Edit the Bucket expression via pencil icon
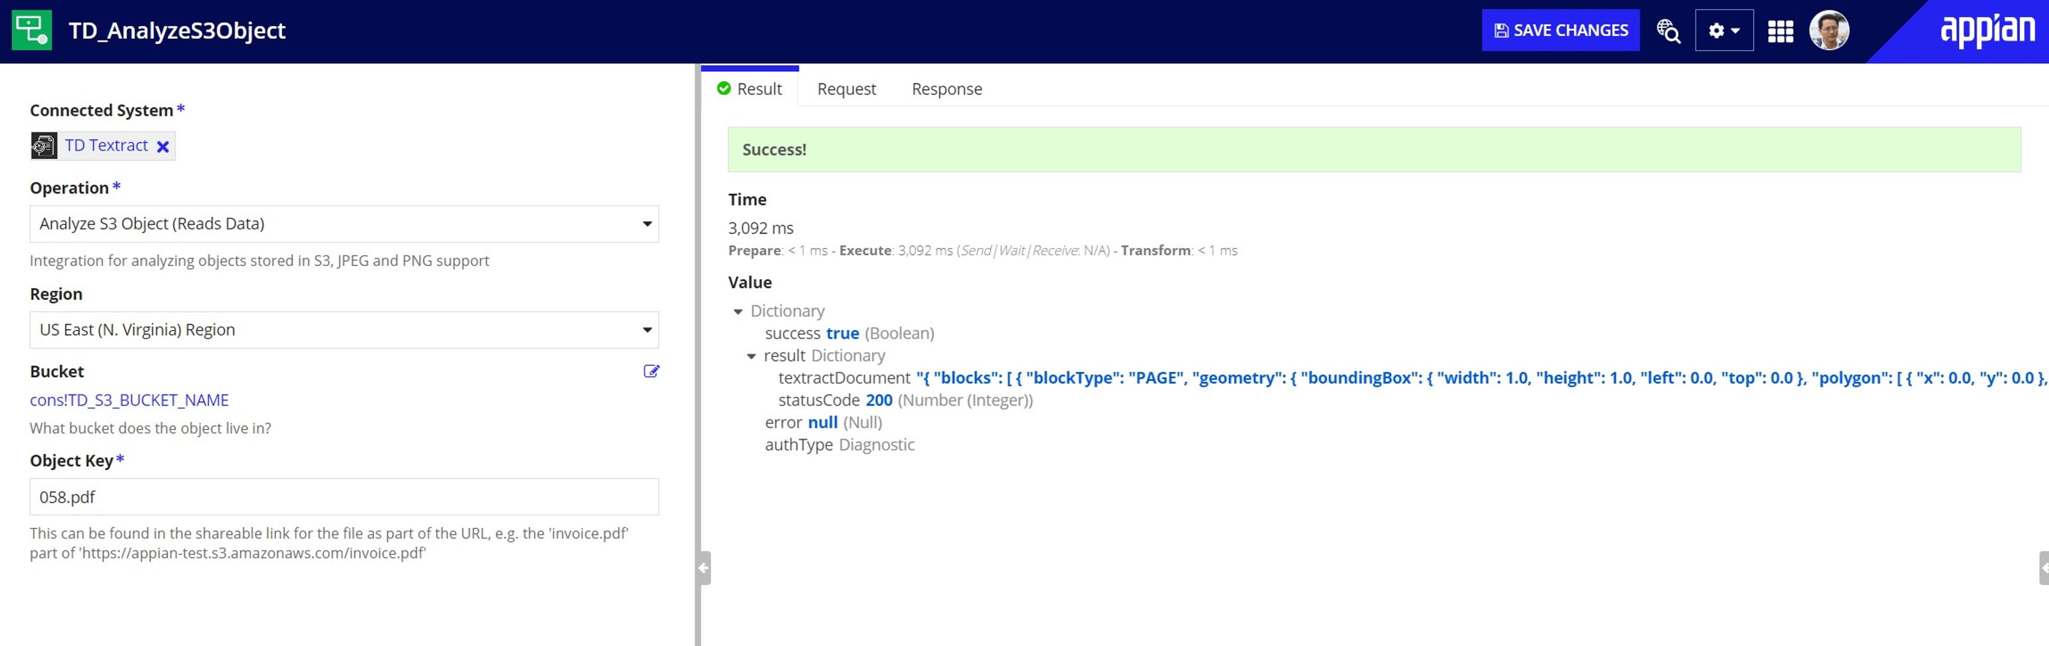 tap(650, 371)
